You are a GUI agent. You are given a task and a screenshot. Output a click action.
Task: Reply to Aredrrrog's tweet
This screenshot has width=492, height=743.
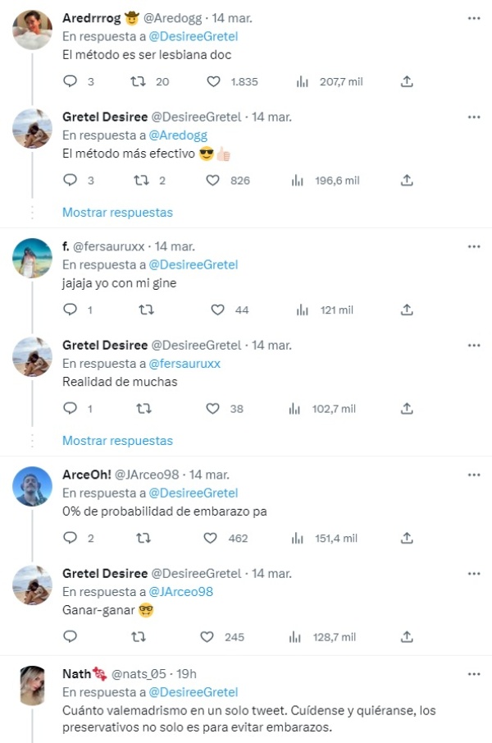pos(71,81)
